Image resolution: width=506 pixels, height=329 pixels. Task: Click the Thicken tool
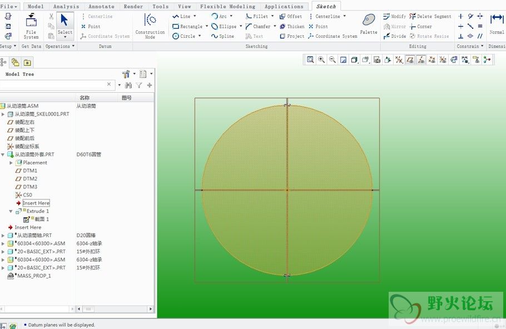292,26
